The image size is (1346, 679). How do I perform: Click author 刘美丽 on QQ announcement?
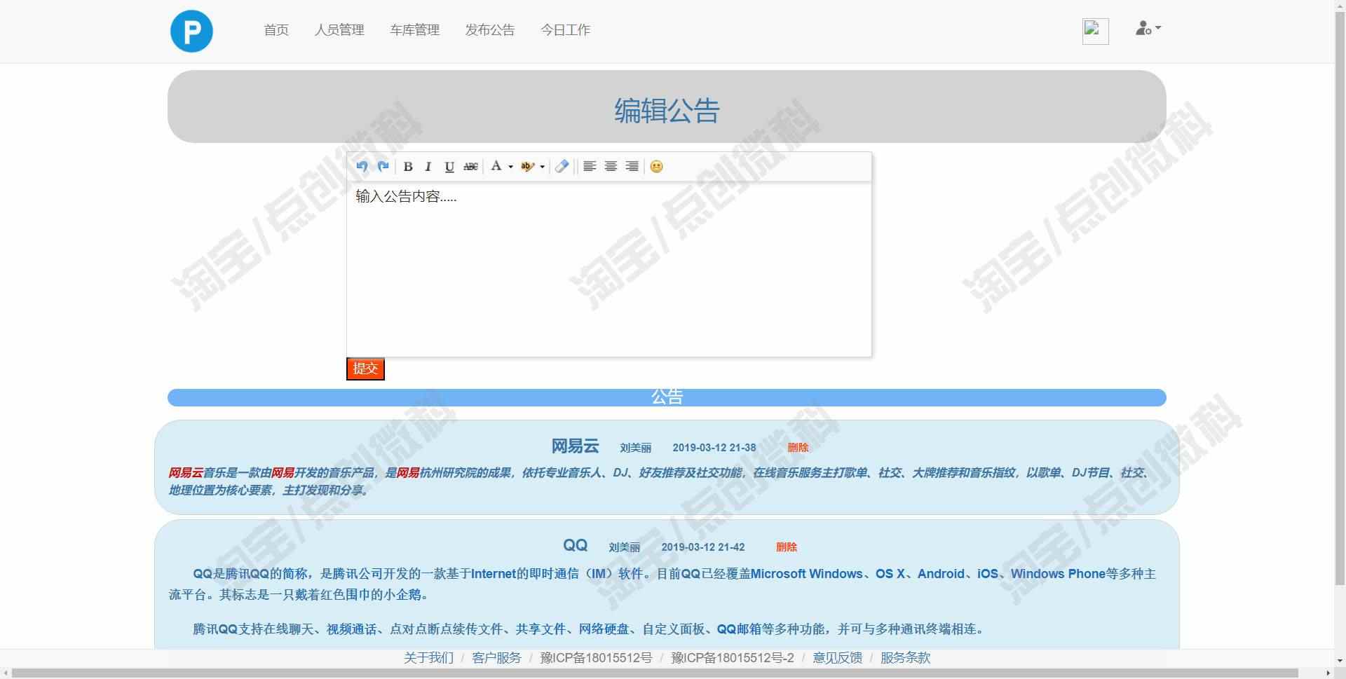point(624,547)
